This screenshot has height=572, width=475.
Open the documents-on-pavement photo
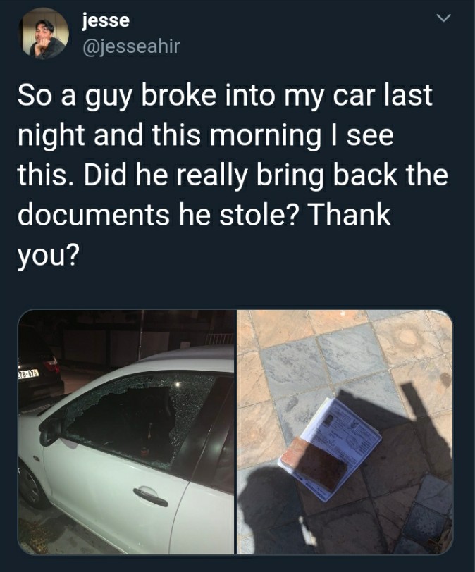pyautogui.click(x=345, y=432)
